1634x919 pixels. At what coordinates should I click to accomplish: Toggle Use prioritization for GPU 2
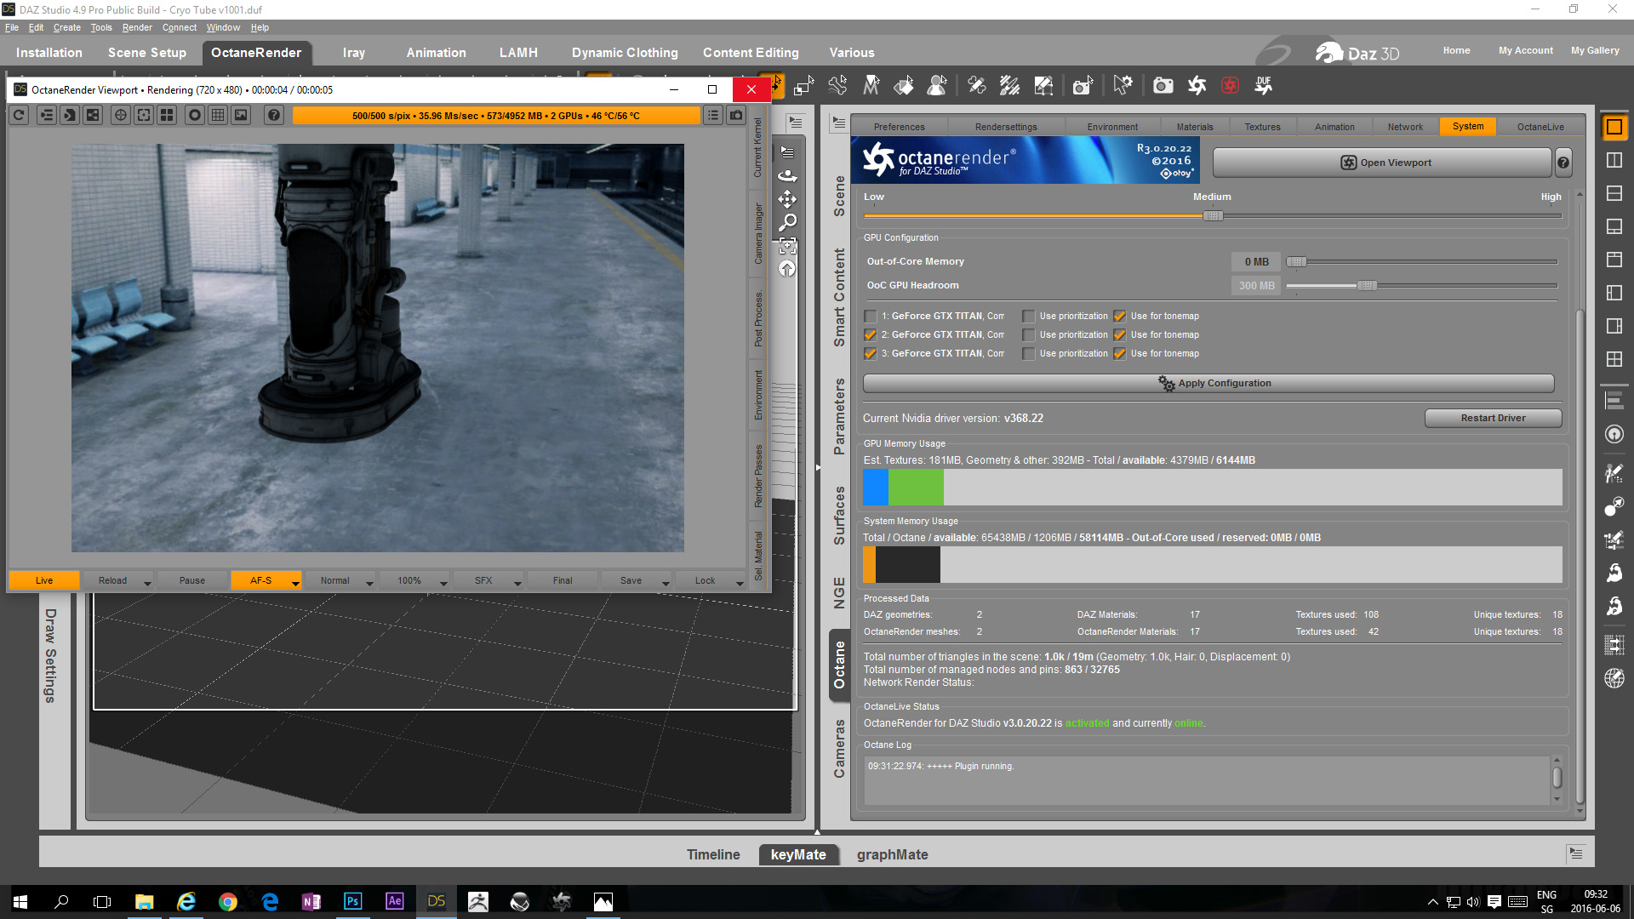click(x=1028, y=335)
